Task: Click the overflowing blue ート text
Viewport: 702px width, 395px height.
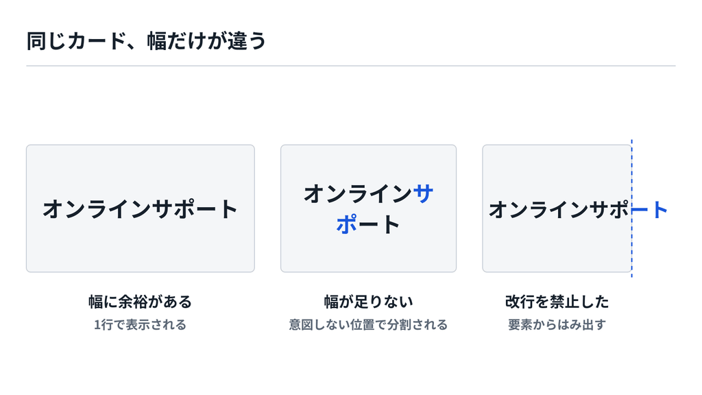Action: 650,209
